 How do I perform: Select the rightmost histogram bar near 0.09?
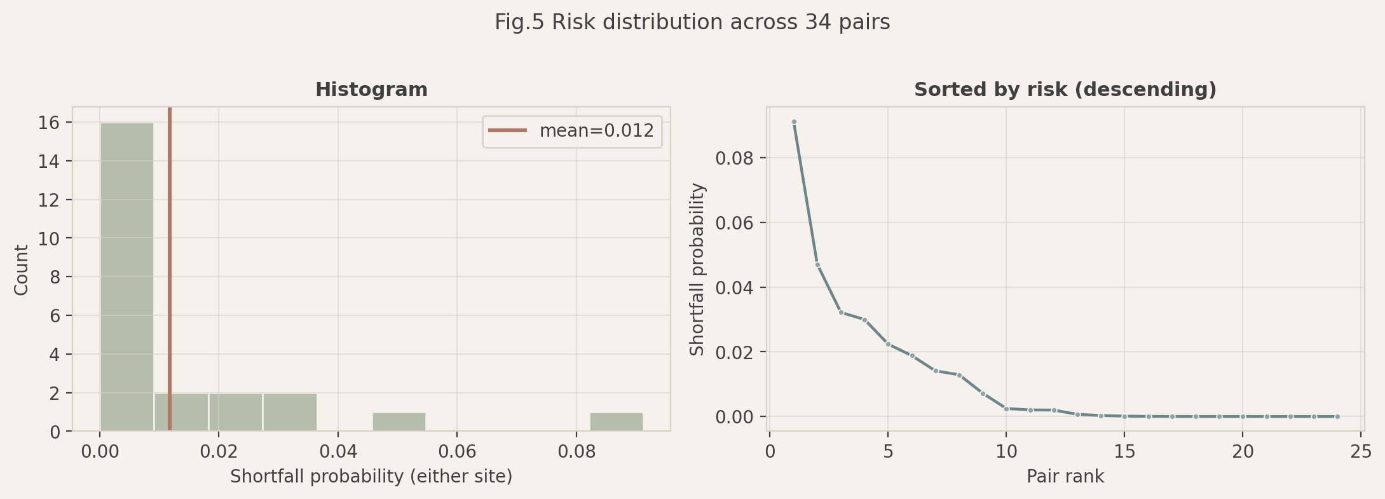pyautogui.click(x=616, y=422)
